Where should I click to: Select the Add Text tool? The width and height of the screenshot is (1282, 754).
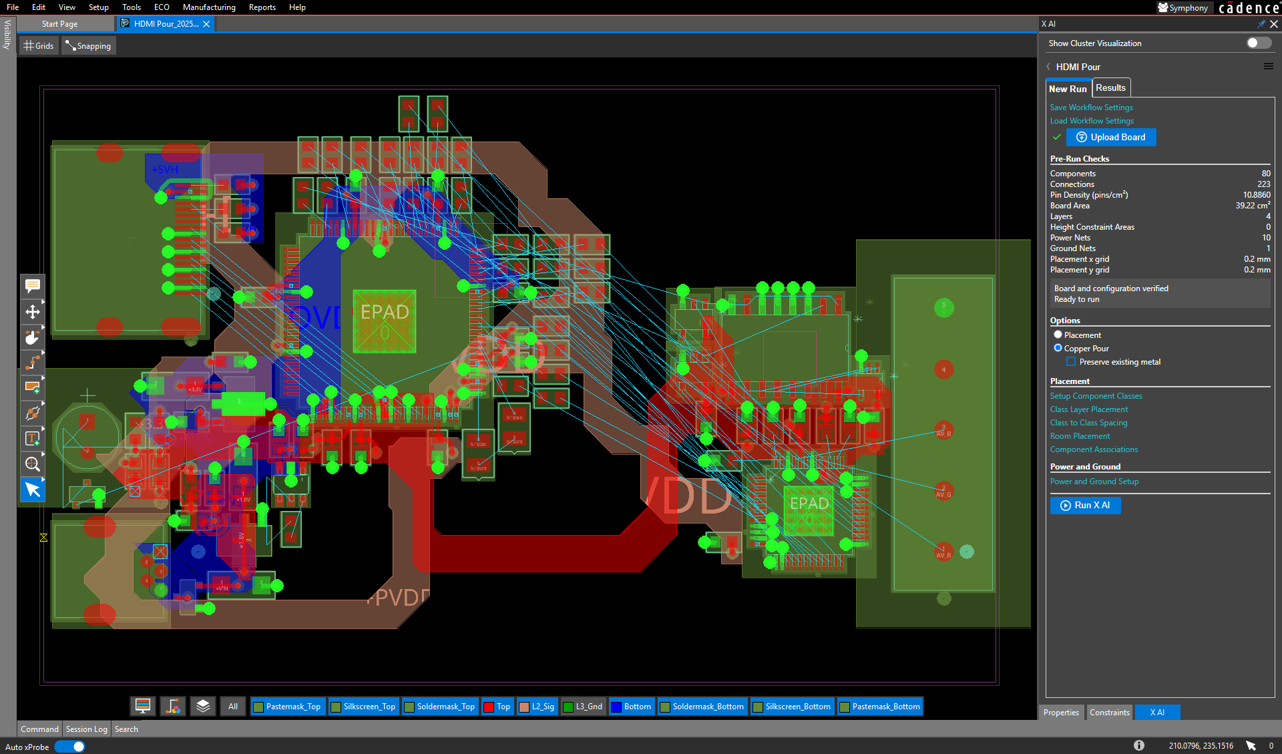click(32, 438)
